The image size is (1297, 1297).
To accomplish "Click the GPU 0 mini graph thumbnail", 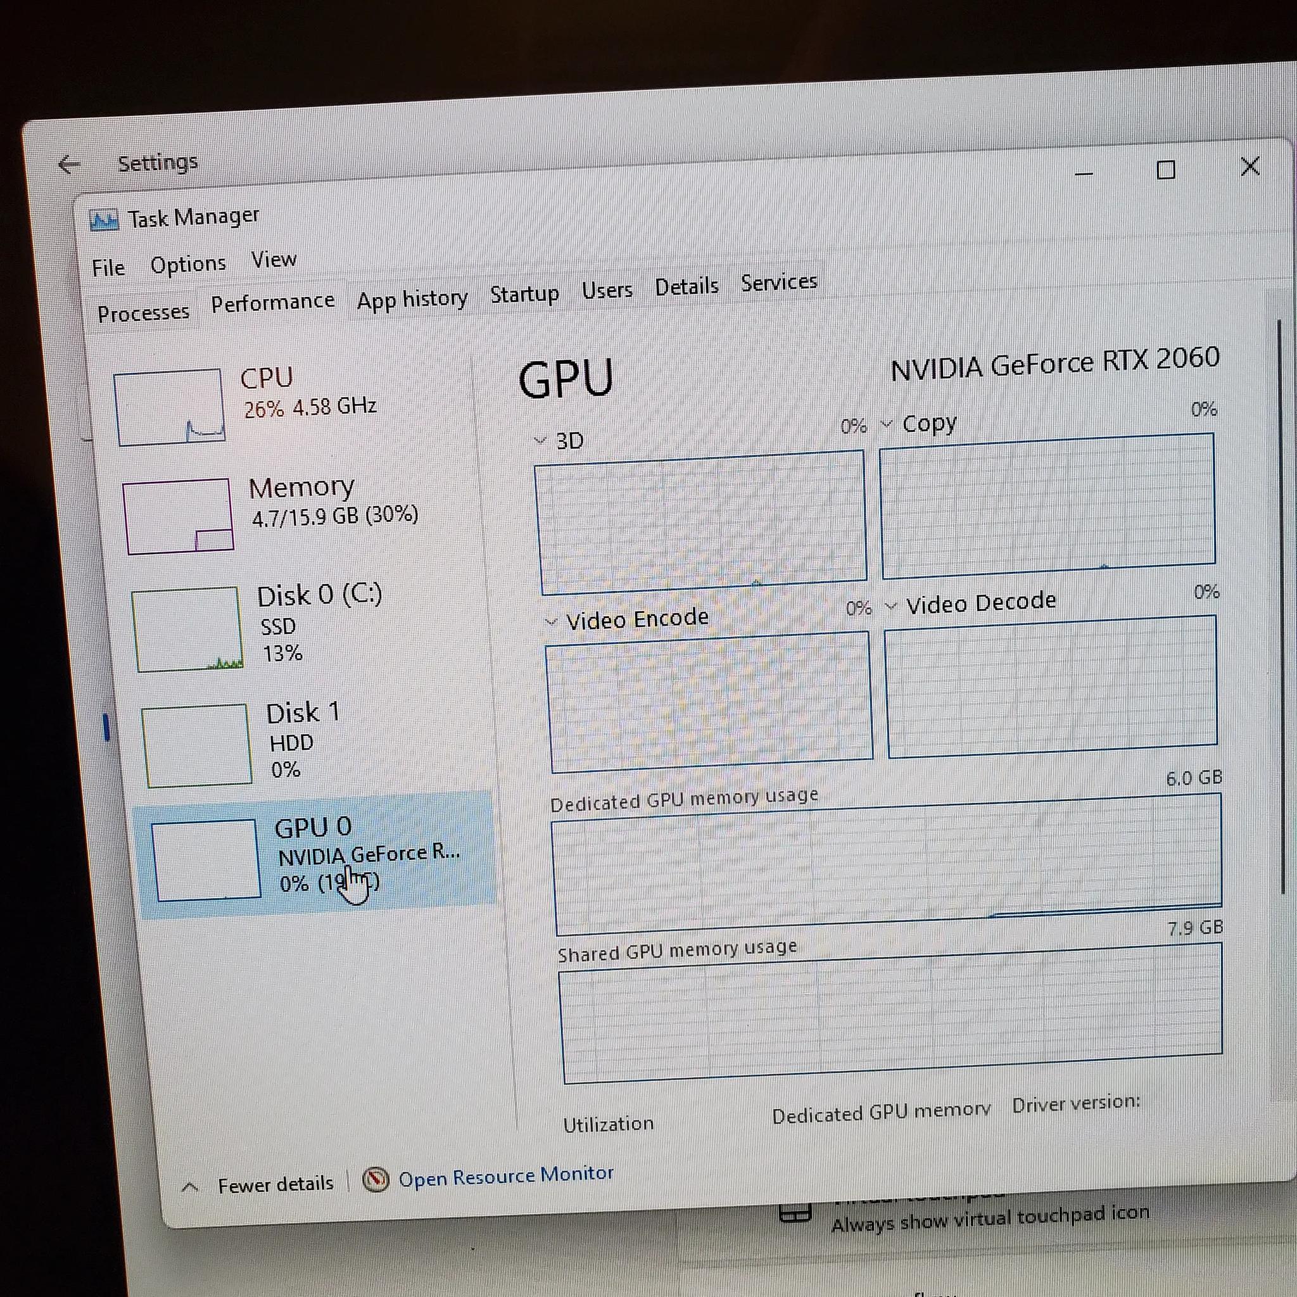I will point(206,860).
